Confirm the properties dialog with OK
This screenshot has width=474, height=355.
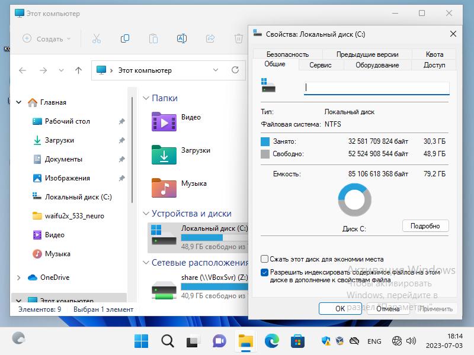pyautogui.click(x=340, y=308)
